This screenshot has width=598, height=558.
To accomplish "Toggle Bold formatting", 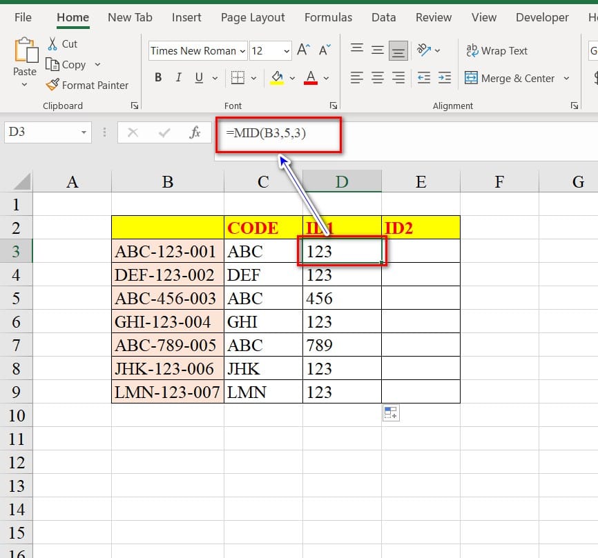I will point(158,78).
